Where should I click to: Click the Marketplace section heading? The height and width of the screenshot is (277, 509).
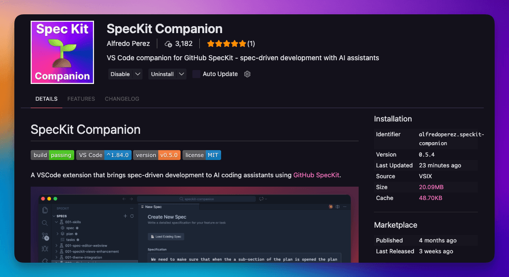point(395,225)
